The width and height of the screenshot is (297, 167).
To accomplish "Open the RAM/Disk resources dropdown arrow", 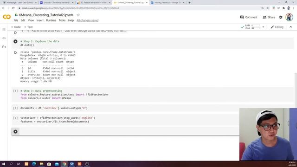I will click(263, 27).
